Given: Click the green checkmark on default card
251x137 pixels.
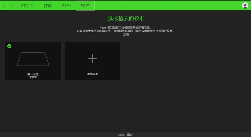Looking at the screenshot, I should click(9, 46).
